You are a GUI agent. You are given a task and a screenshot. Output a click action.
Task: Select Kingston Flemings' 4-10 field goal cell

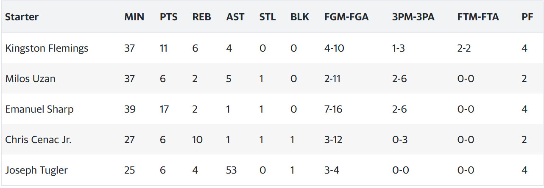point(334,48)
